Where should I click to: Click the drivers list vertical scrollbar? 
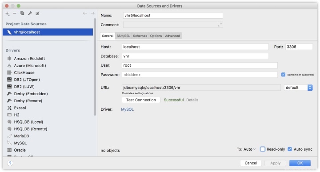(95, 67)
